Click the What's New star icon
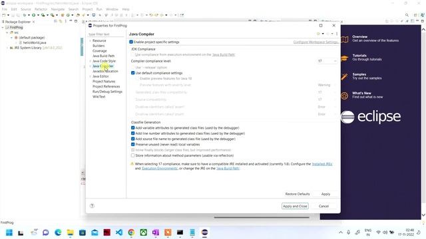Image resolution: width=426 pixels, height=239 pixels. [345, 96]
